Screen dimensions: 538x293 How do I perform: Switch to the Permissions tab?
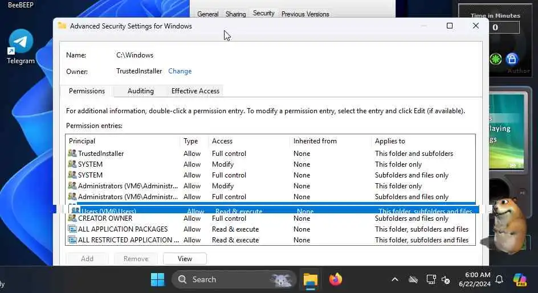87,91
